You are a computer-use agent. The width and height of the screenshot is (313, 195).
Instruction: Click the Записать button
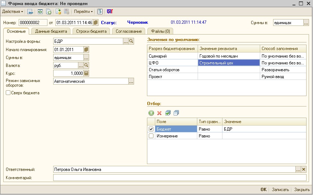tap(280, 189)
